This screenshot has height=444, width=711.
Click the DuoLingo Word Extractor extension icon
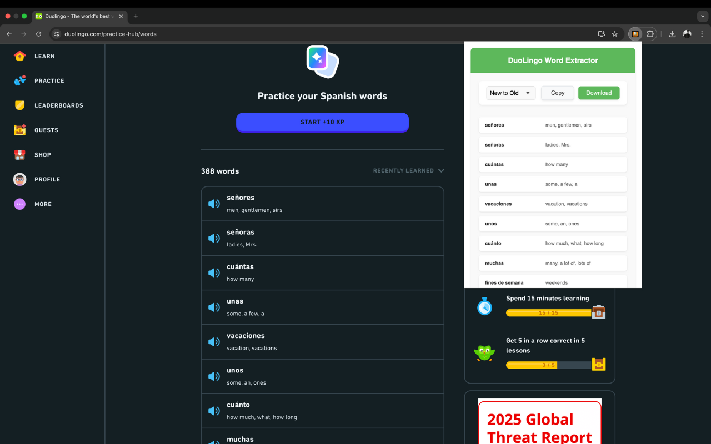pos(635,34)
